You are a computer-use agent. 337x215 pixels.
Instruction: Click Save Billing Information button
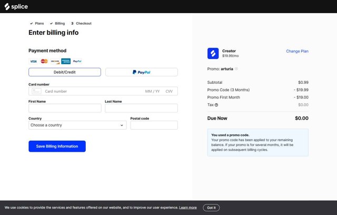tap(57, 146)
